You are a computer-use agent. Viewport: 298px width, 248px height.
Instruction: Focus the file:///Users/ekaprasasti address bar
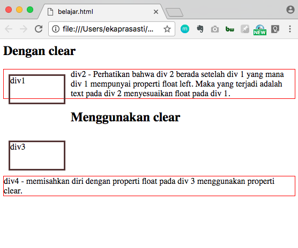(111, 29)
